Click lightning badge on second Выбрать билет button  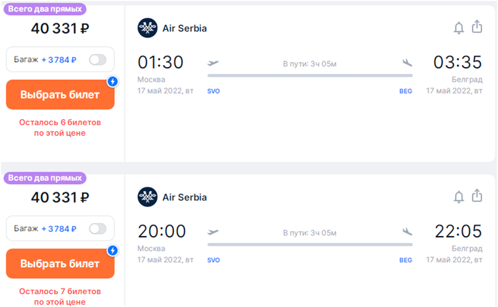click(x=113, y=250)
